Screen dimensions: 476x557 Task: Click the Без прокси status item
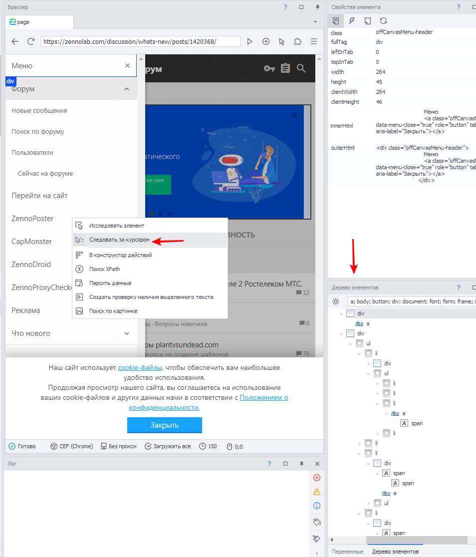(118, 446)
